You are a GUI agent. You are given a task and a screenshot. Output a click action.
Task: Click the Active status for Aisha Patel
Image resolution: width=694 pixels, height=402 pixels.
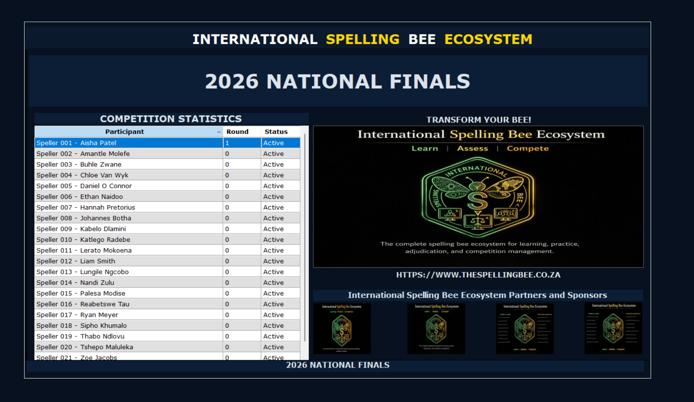(x=280, y=143)
